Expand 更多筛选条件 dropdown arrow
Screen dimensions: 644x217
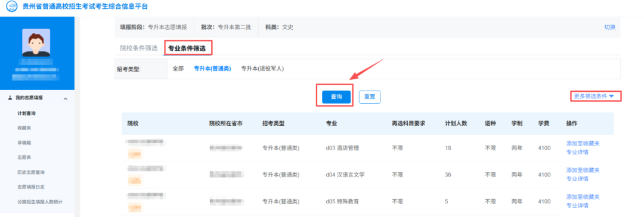click(612, 96)
